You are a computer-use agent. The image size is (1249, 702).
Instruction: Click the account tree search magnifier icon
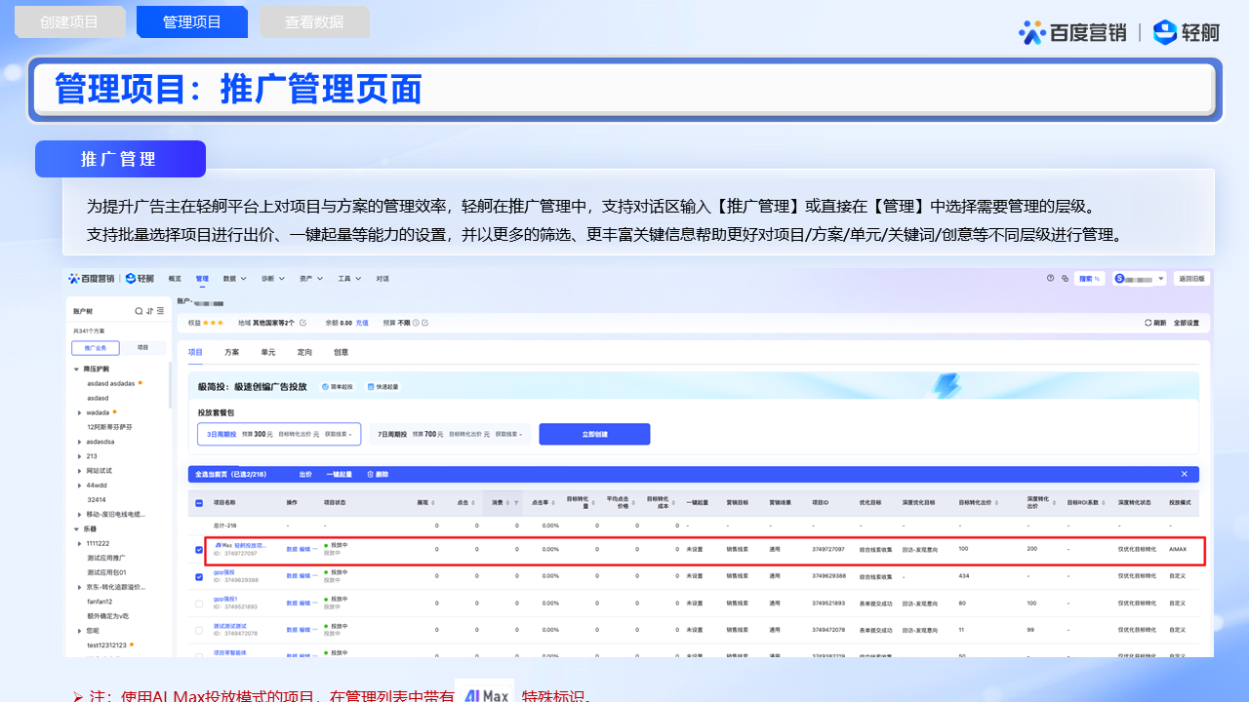pyautogui.click(x=139, y=311)
